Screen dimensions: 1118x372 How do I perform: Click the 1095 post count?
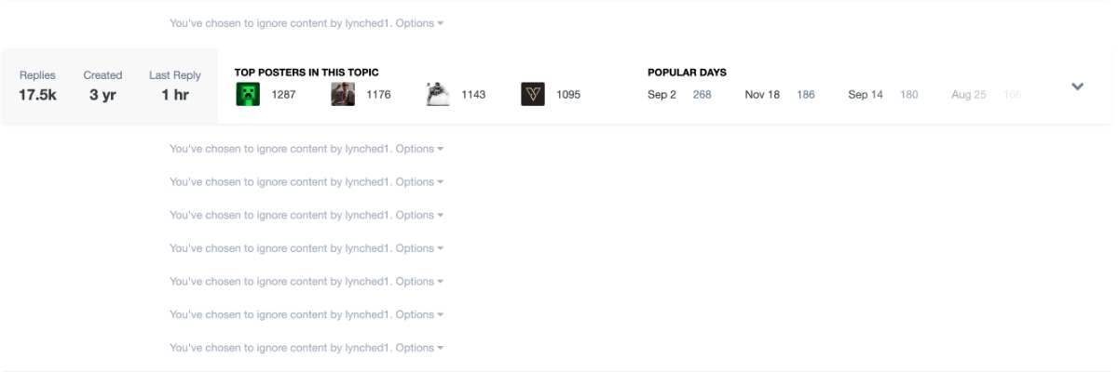(x=568, y=95)
